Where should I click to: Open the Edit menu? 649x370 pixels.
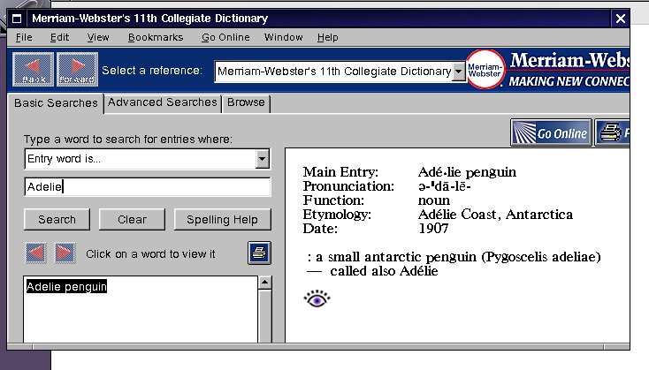[59, 37]
